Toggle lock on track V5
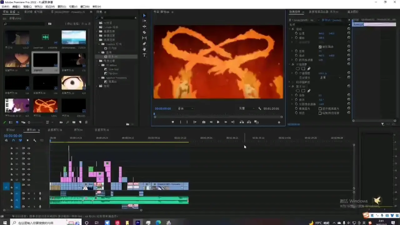This screenshot has width=400, height=225. (x=12, y=164)
